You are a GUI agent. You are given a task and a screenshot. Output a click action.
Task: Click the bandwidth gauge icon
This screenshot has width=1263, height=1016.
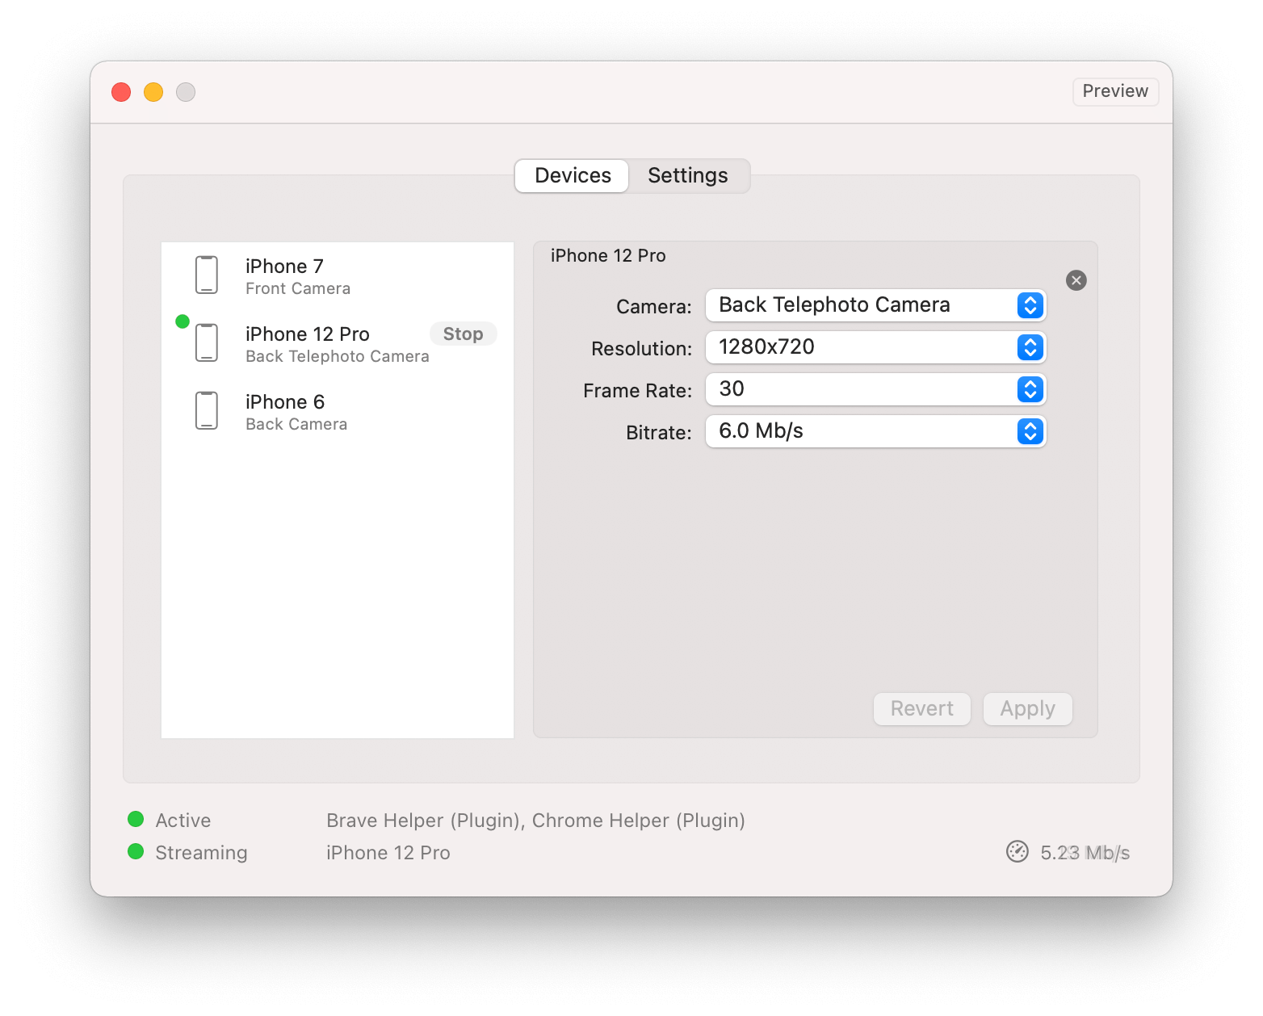point(1018,851)
